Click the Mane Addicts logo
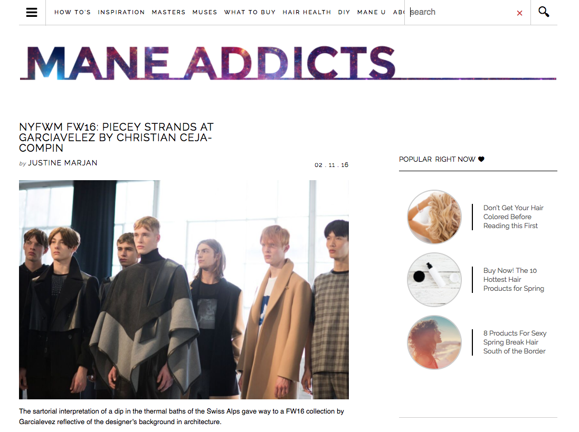 tap(211, 63)
